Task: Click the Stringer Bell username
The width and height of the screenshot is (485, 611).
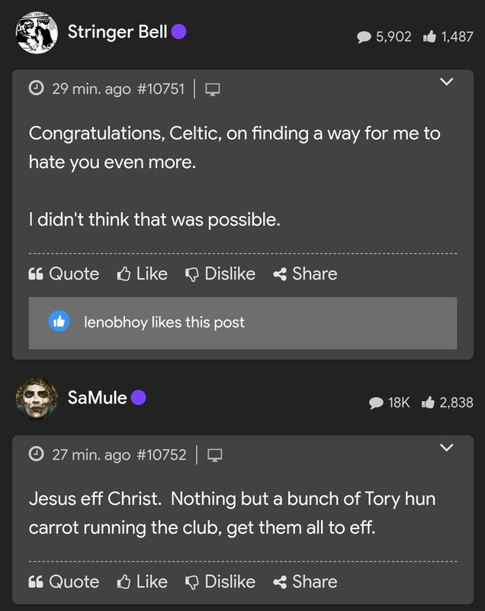Action: coord(117,32)
